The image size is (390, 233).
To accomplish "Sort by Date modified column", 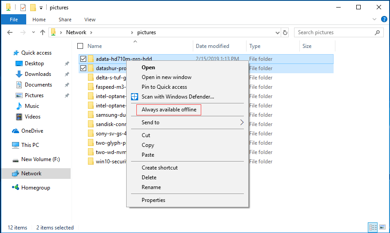I will (x=212, y=46).
